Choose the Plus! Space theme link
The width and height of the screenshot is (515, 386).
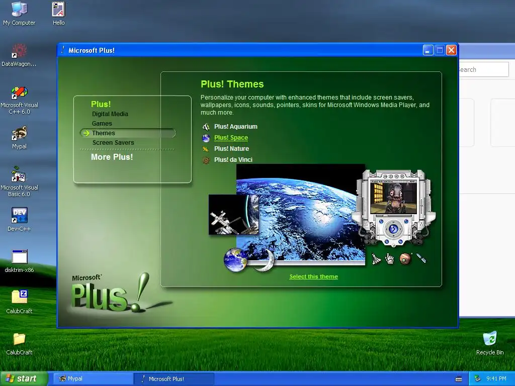click(231, 138)
